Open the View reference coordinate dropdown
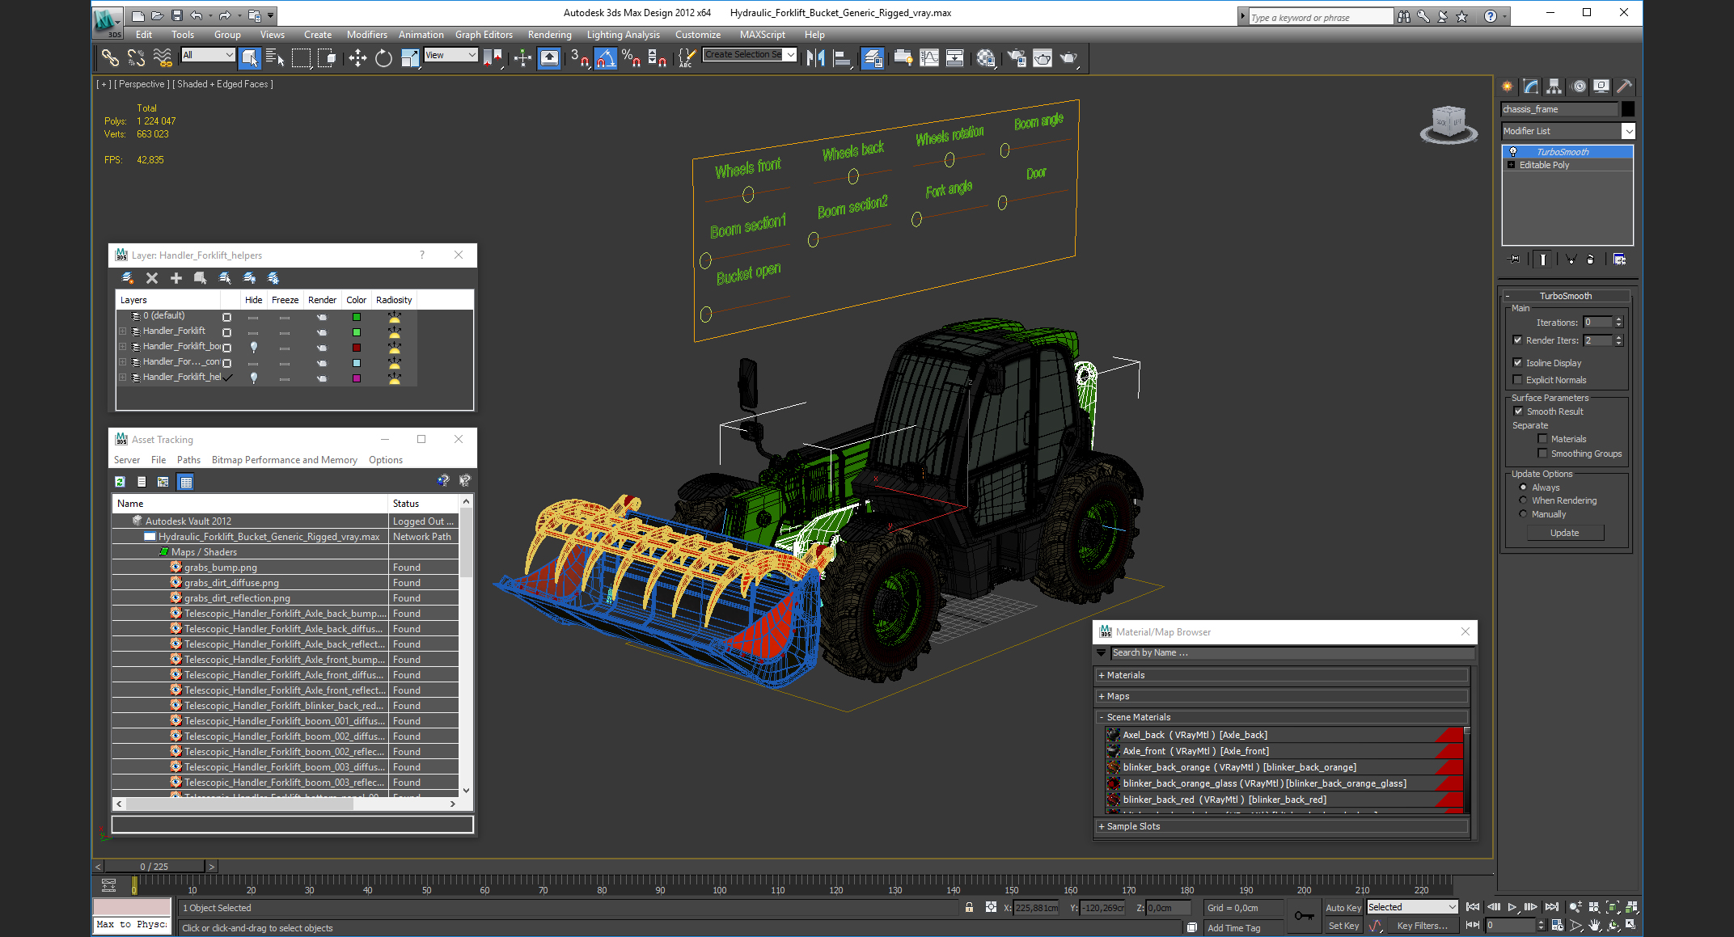Screen dimensions: 1734x937 pyautogui.click(x=450, y=55)
